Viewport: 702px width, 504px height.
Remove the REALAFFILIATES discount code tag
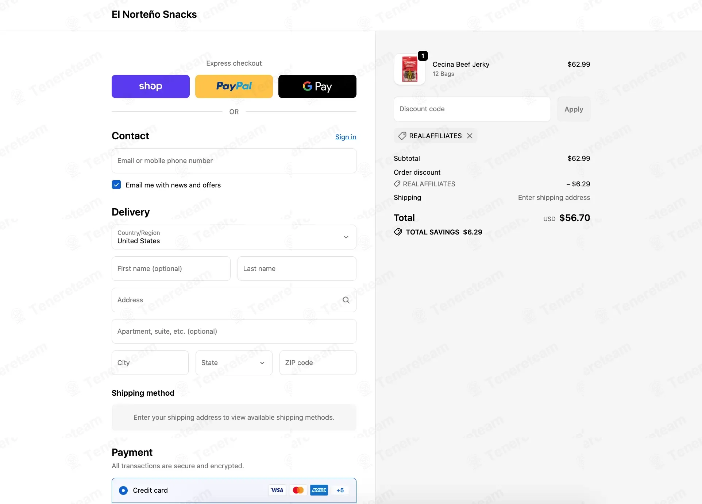click(x=470, y=136)
